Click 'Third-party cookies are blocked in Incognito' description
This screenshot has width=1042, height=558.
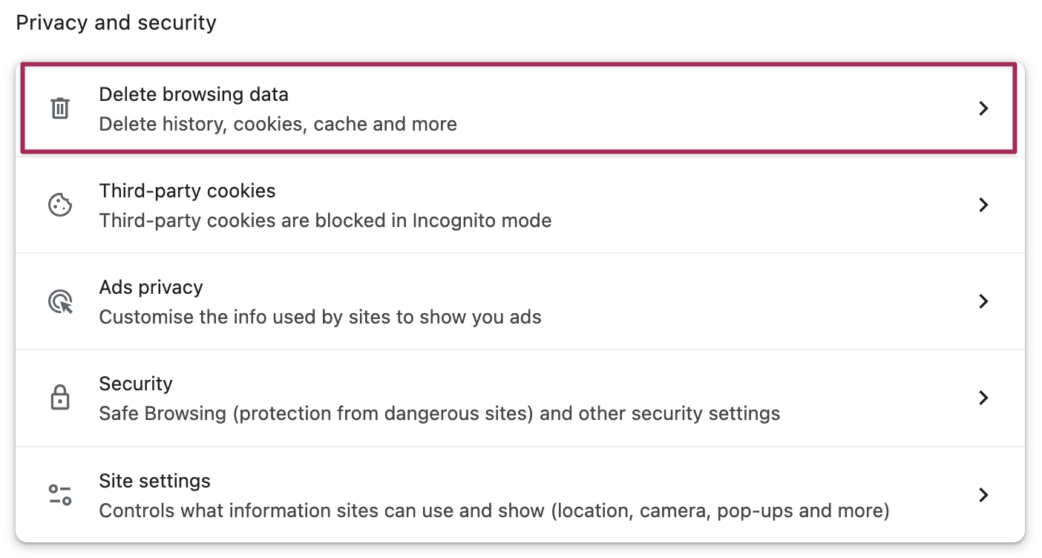[x=325, y=220]
